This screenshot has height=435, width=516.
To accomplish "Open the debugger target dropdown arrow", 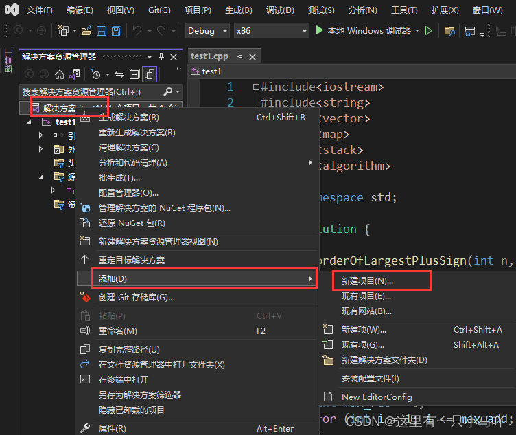I will tap(417, 31).
